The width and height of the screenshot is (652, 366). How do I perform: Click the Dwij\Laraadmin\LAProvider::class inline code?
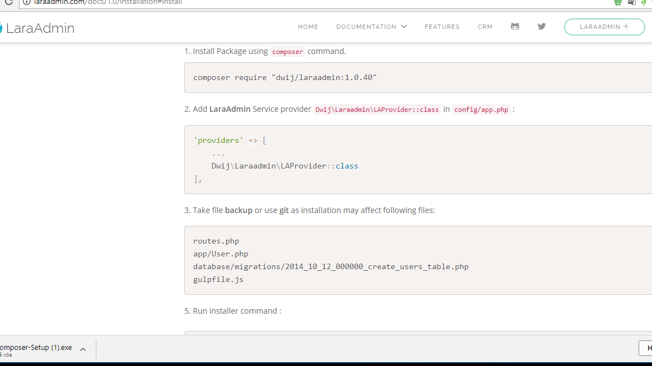tap(377, 110)
